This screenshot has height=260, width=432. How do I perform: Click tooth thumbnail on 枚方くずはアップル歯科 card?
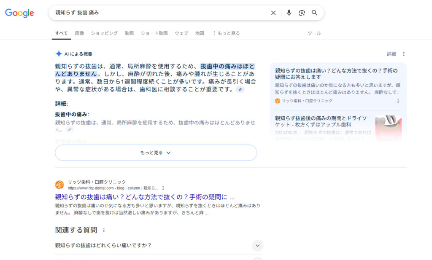coord(388,126)
